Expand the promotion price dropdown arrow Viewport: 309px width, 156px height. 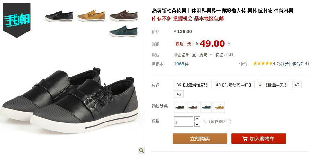(229, 43)
